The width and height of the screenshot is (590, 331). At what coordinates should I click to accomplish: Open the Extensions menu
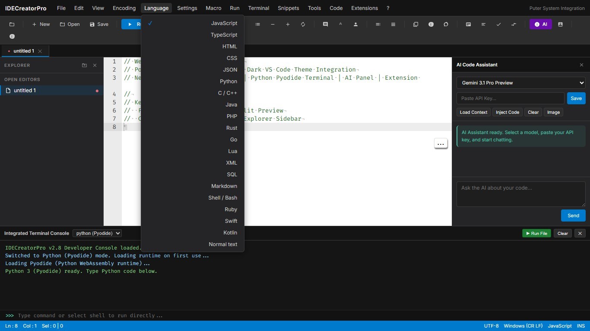[365, 8]
